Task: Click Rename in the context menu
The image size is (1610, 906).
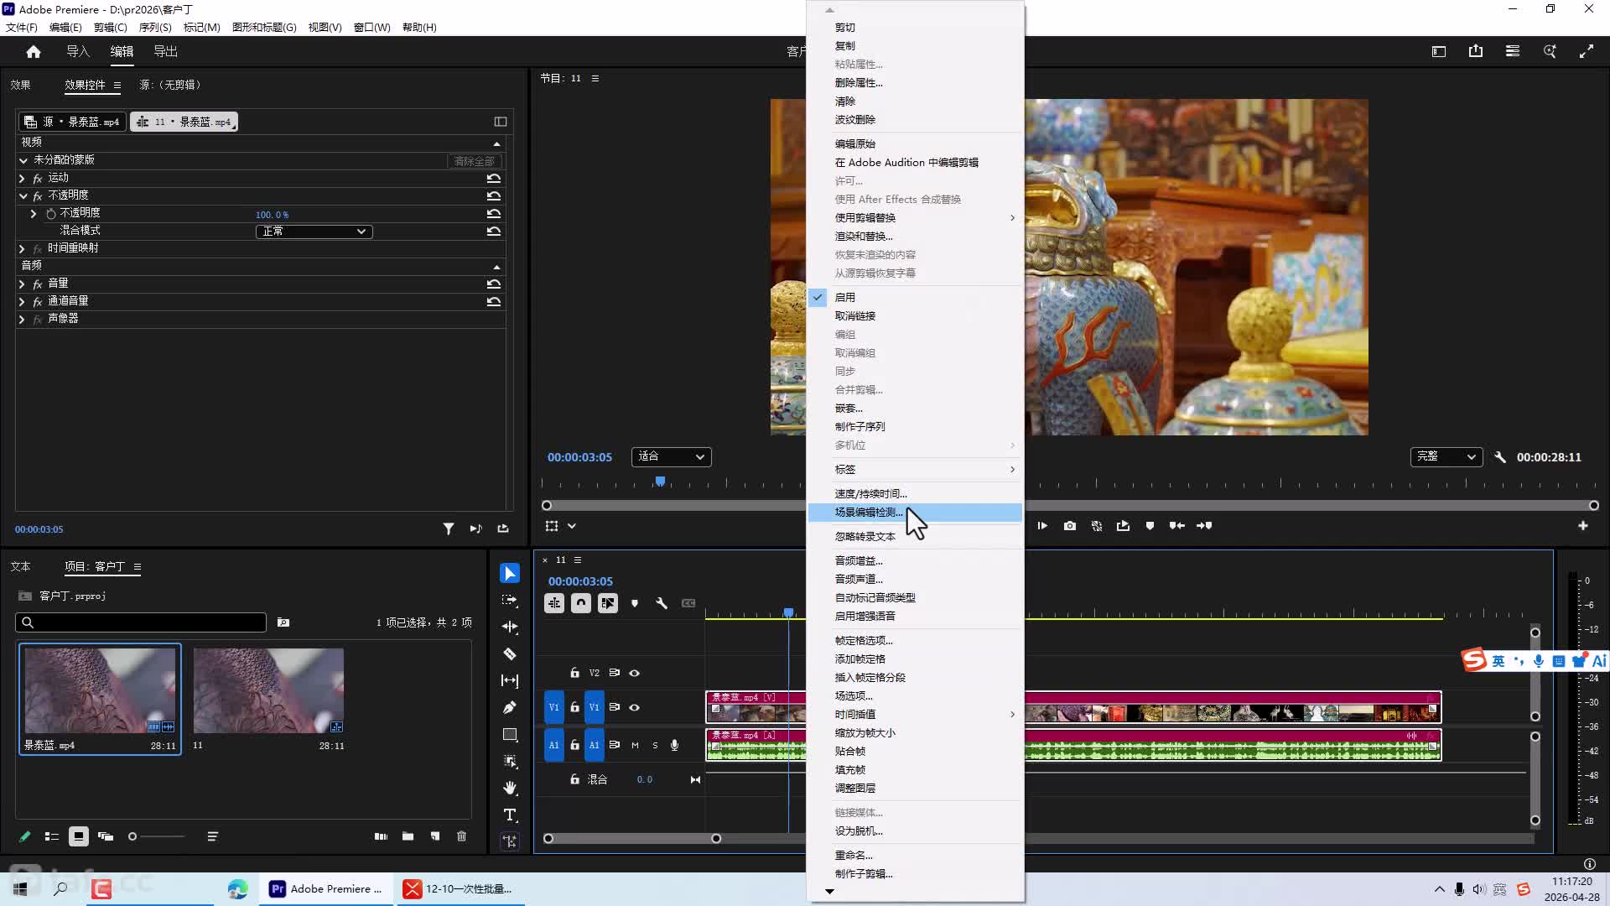Action: coord(914,856)
